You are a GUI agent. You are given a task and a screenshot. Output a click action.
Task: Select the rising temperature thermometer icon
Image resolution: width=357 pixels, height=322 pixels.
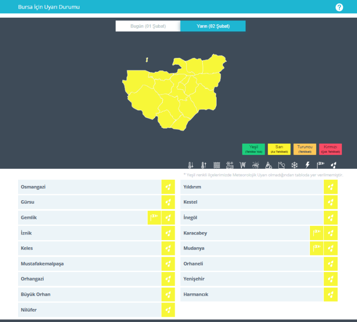[x=203, y=166]
